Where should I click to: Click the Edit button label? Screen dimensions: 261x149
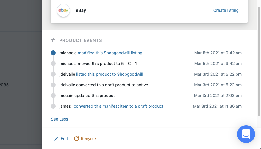(x=64, y=139)
